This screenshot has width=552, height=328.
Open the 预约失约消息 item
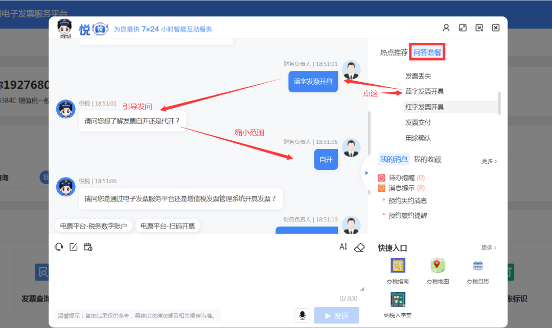(407, 201)
